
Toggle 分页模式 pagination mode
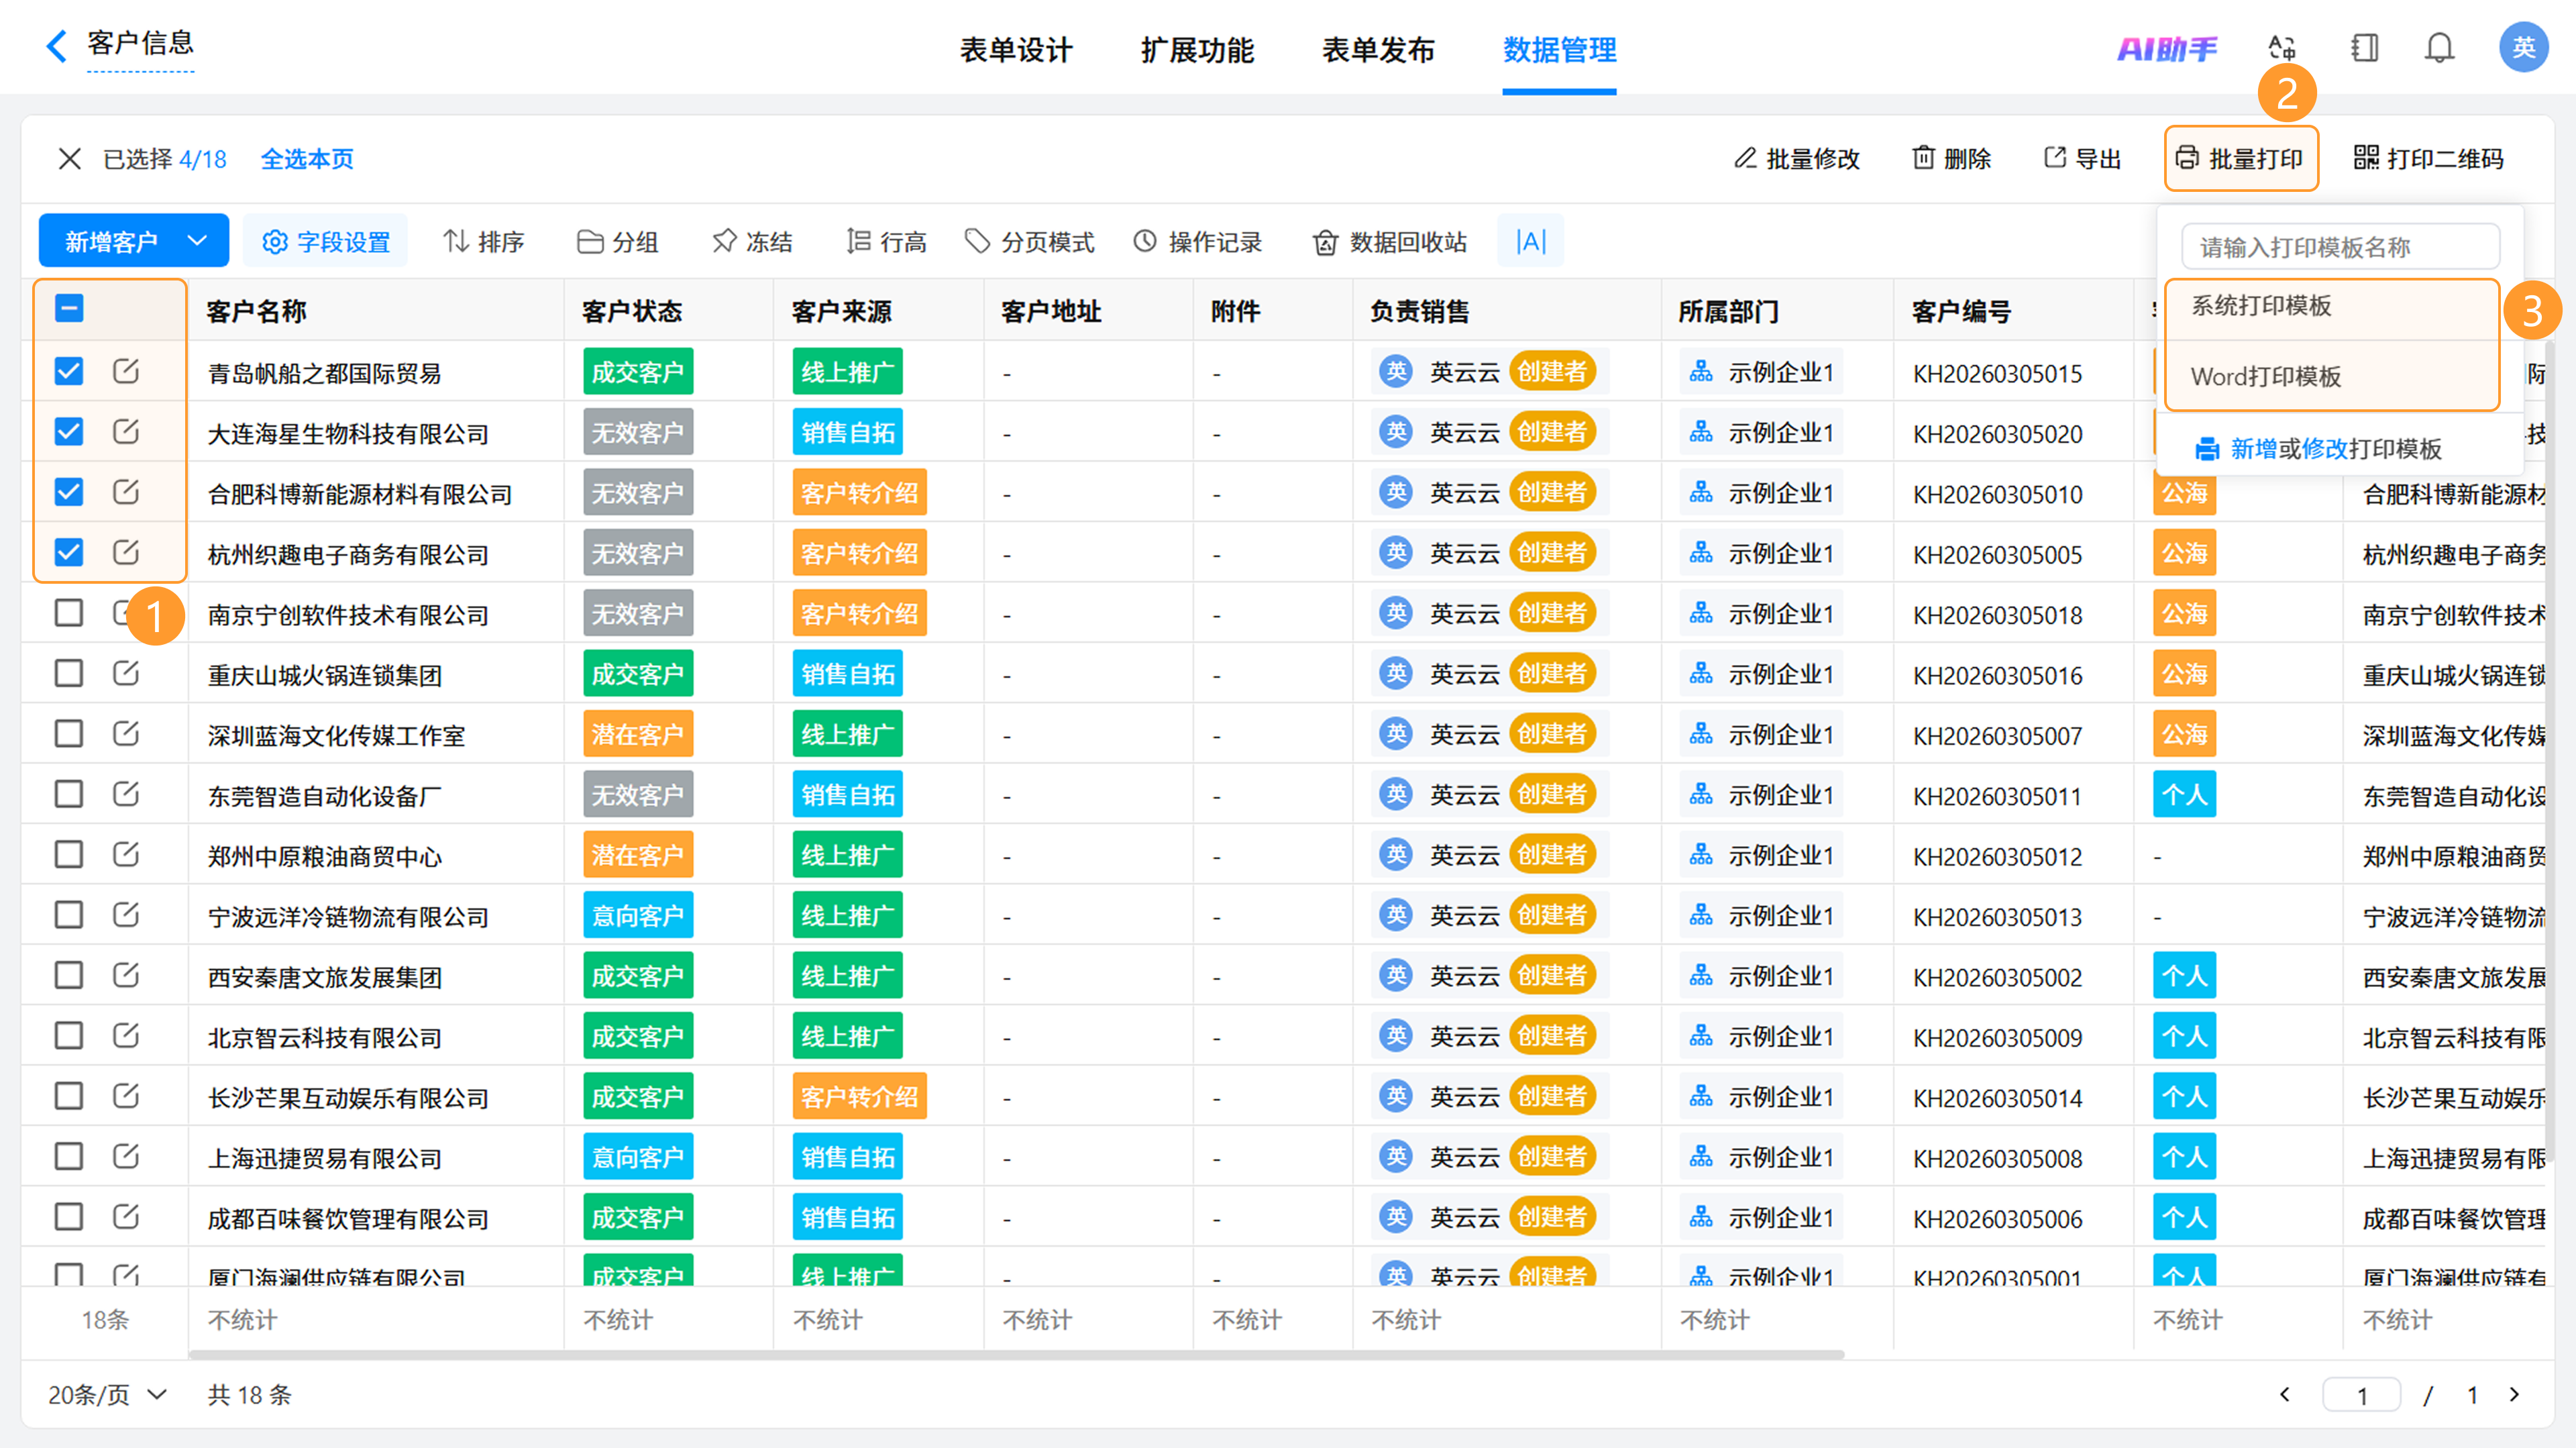tap(1029, 242)
